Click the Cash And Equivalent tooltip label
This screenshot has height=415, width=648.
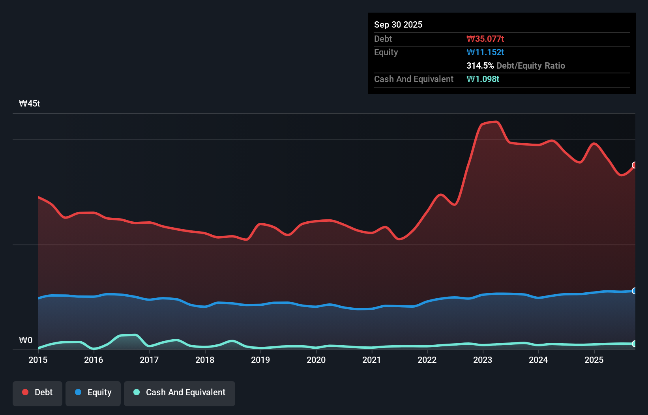coord(414,79)
